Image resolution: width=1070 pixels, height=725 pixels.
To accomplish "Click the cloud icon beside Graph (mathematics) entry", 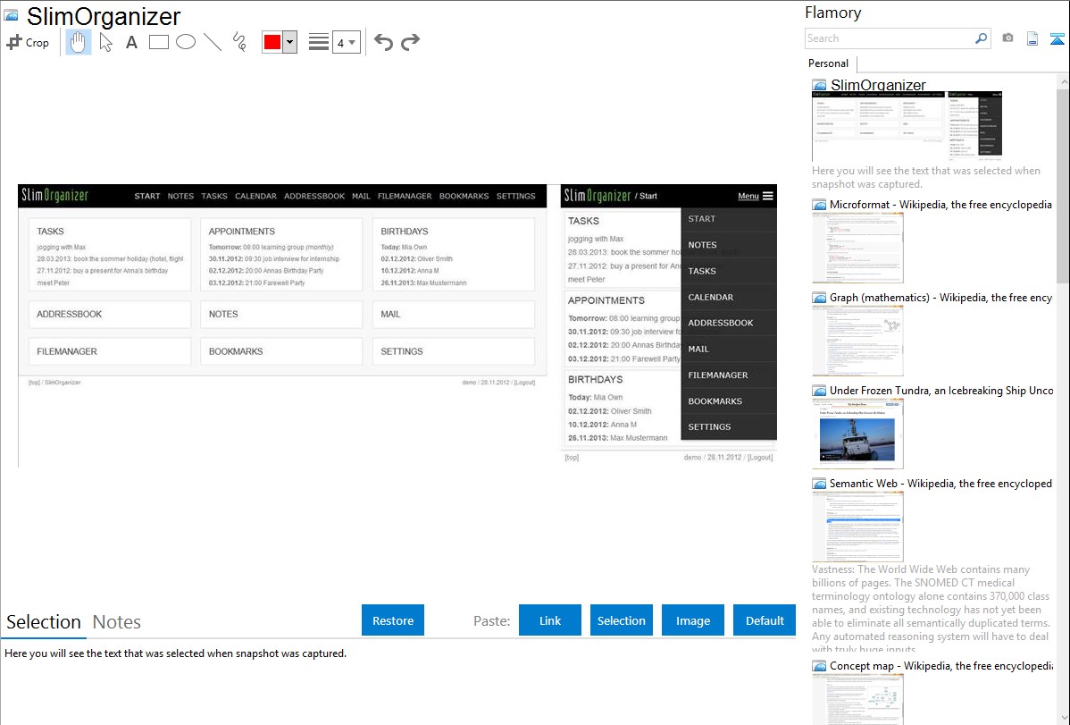I will tap(820, 298).
